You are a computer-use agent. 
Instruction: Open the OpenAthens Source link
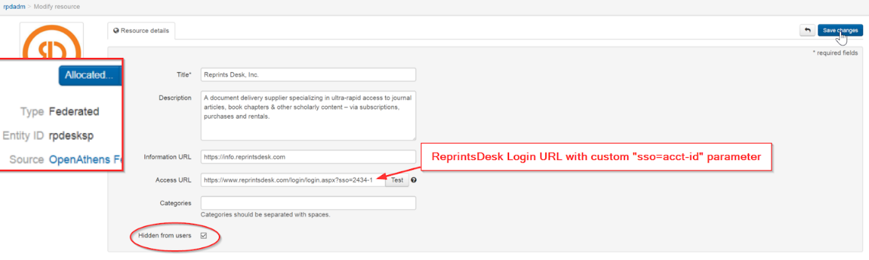point(86,159)
